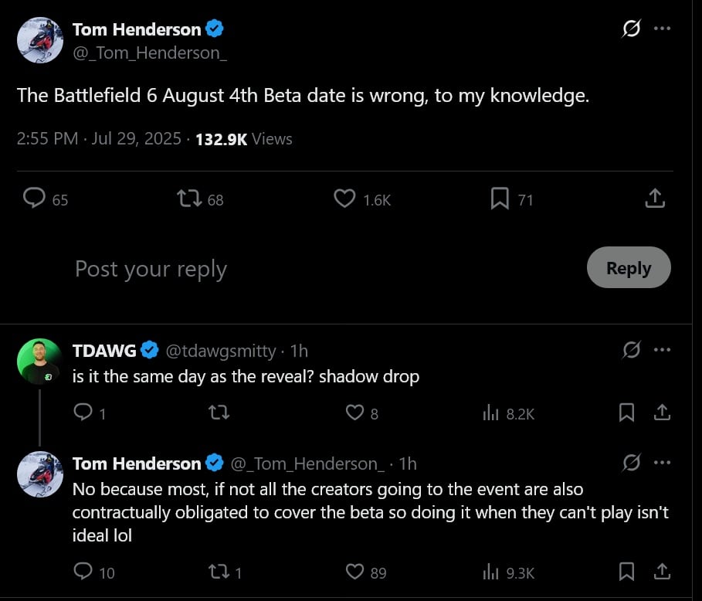Viewport: 702px width, 601px height.
Task: Bookmark the main tweet with 71 bookmarks
Action: [500, 199]
